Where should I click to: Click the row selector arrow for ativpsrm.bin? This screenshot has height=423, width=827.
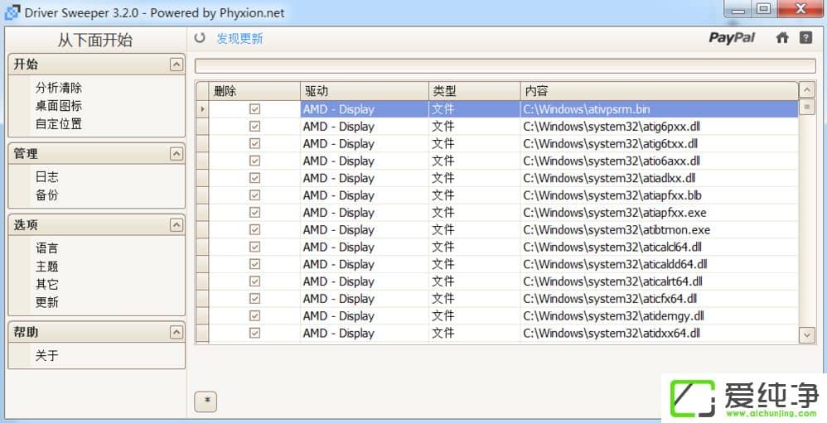[202, 109]
